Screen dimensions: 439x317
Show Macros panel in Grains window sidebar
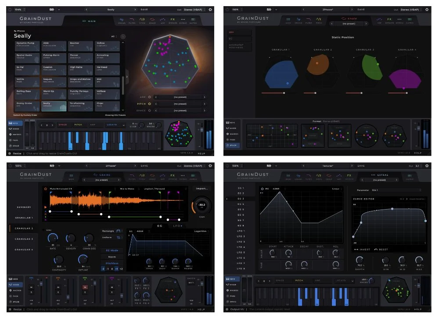tap(15, 290)
